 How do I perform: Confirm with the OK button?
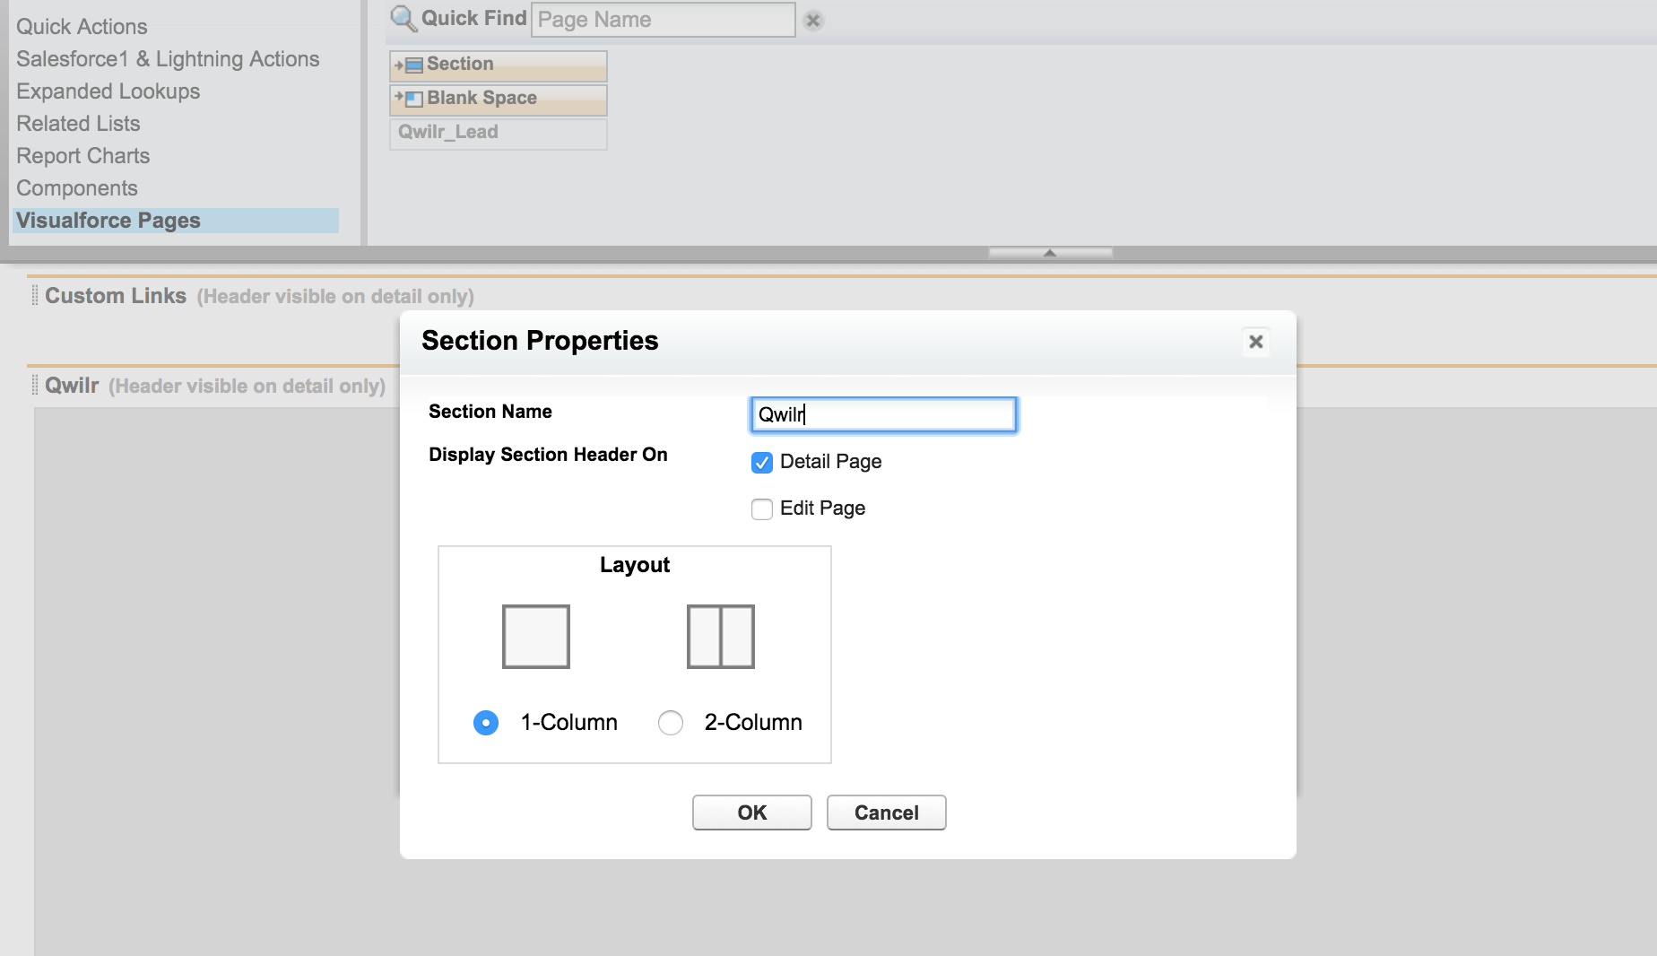752,813
